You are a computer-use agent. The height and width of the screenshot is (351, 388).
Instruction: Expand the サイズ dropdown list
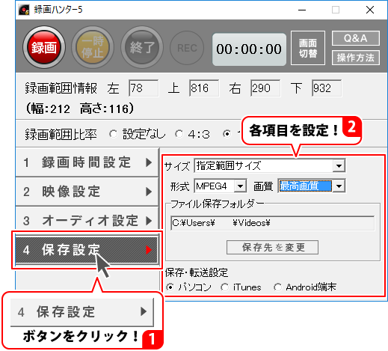[x=339, y=165]
